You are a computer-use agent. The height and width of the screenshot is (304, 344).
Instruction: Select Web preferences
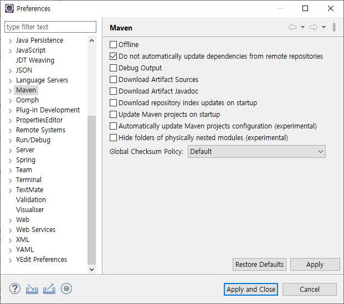pos(23,219)
